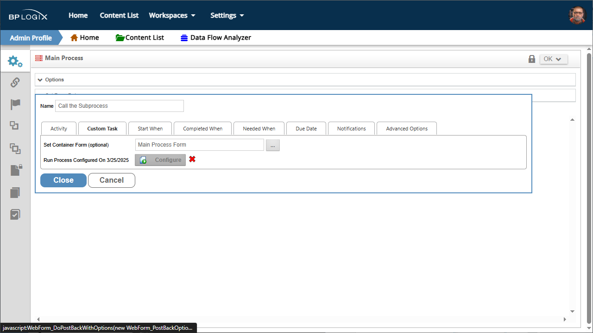Click the inner panel scroll-up arrow
593x333 pixels.
point(572,120)
